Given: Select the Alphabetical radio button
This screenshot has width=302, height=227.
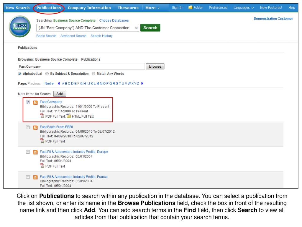Looking at the screenshot, I should pyautogui.click(x=20, y=74).
